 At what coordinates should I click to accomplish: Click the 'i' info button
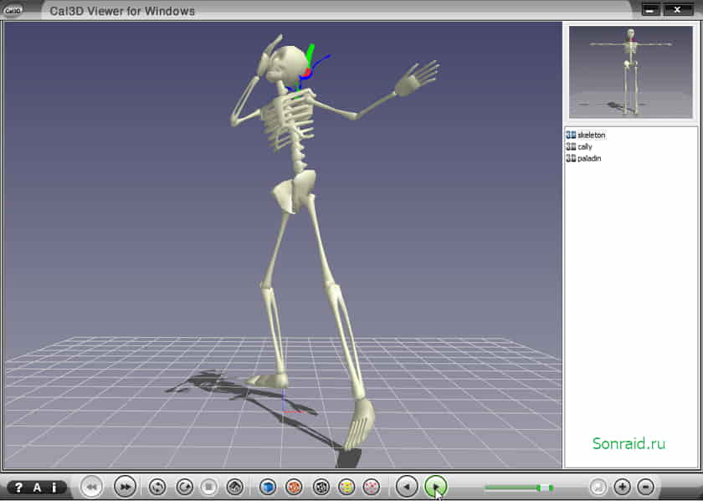point(54,487)
